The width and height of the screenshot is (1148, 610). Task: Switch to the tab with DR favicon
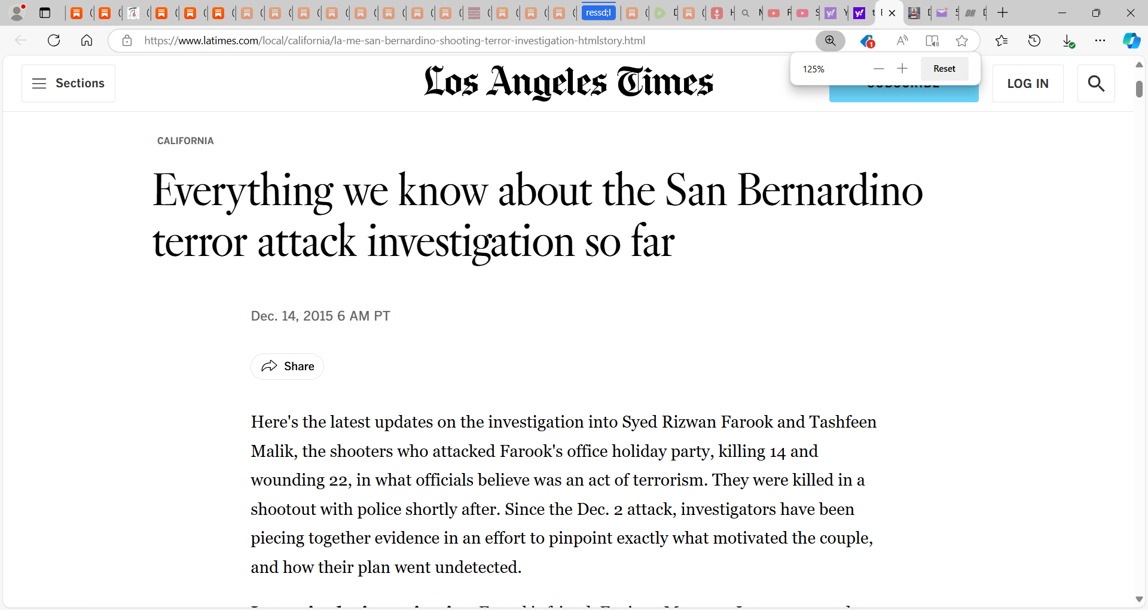[x=970, y=13]
